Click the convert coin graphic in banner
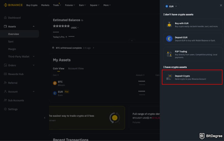This screenshot has width=224, height=141. [115, 118]
